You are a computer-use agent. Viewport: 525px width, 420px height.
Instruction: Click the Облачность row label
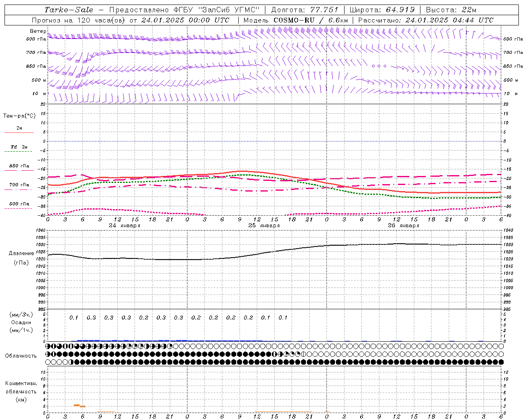pos(21,356)
